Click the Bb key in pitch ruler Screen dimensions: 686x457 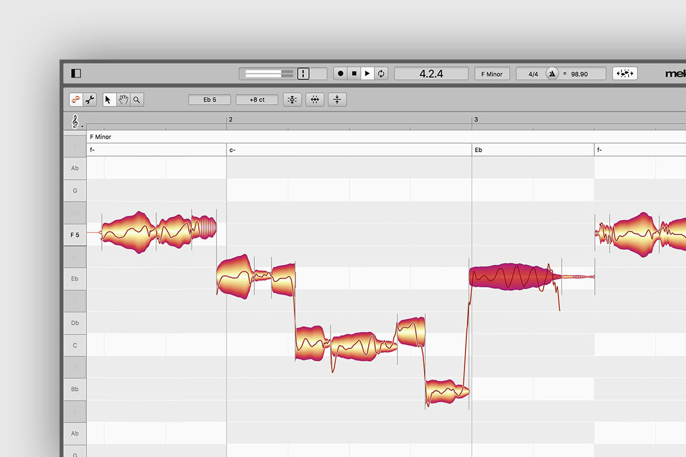pos(75,389)
